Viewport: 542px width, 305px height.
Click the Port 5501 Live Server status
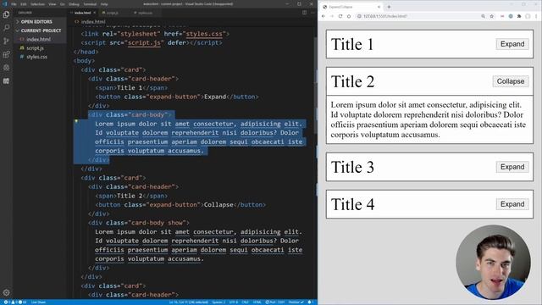[x=274, y=302]
